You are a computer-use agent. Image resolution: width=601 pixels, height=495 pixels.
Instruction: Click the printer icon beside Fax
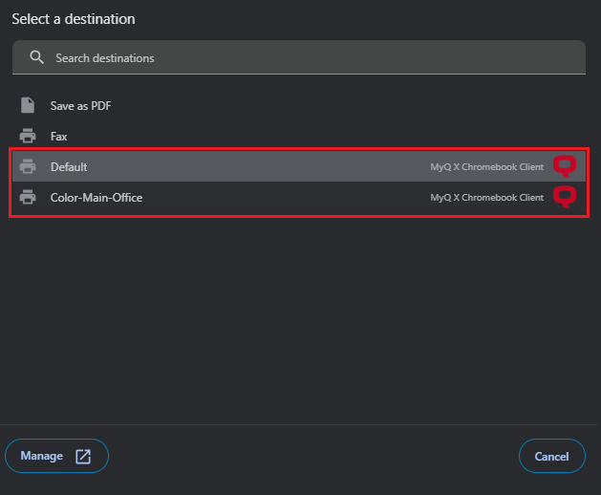[28, 137]
